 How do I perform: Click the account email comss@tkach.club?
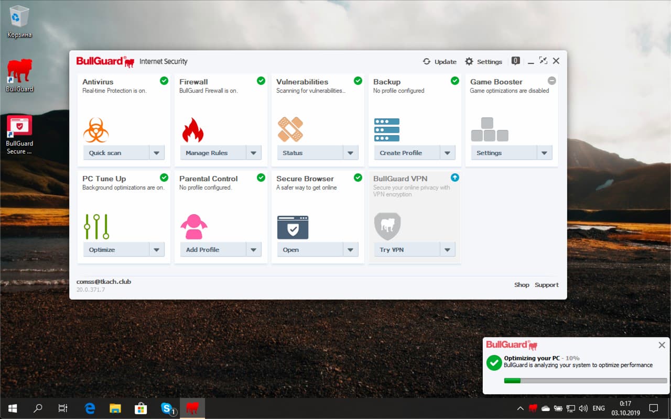[104, 282]
